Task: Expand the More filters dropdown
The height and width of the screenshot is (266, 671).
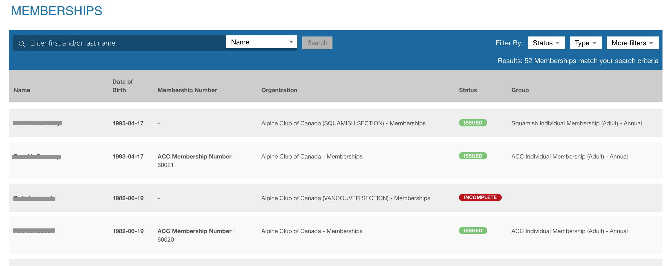Action: 633,43
